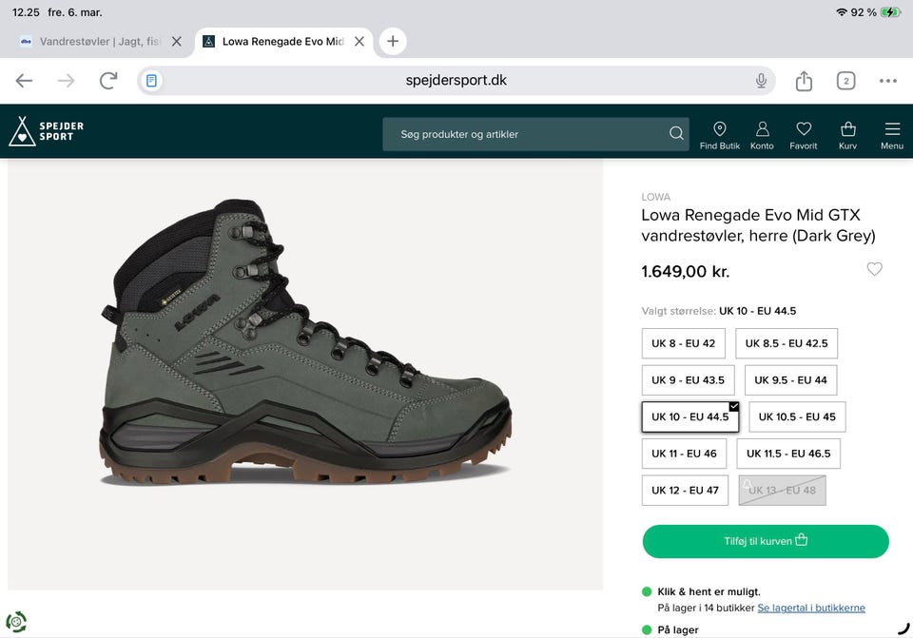The height and width of the screenshot is (638, 913).
Task: Tap the Wi-Fi icon in status bar
Action: click(x=841, y=12)
